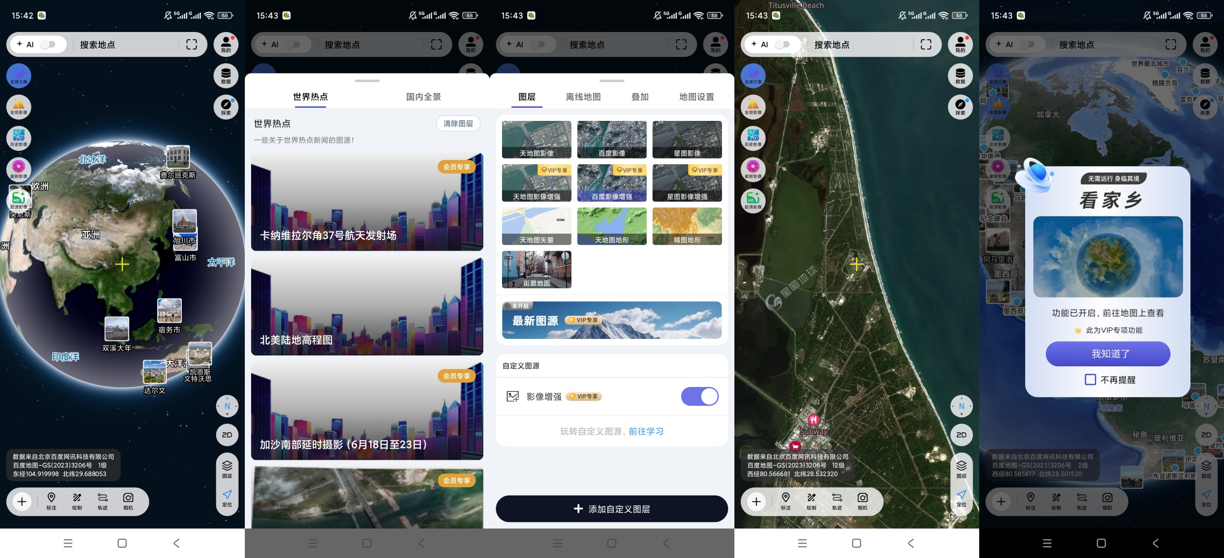
Task: Select the 街景地图 layer thumbnail
Action: (x=537, y=269)
